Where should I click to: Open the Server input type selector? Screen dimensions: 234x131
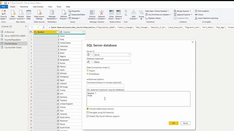(x=90, y=55)
